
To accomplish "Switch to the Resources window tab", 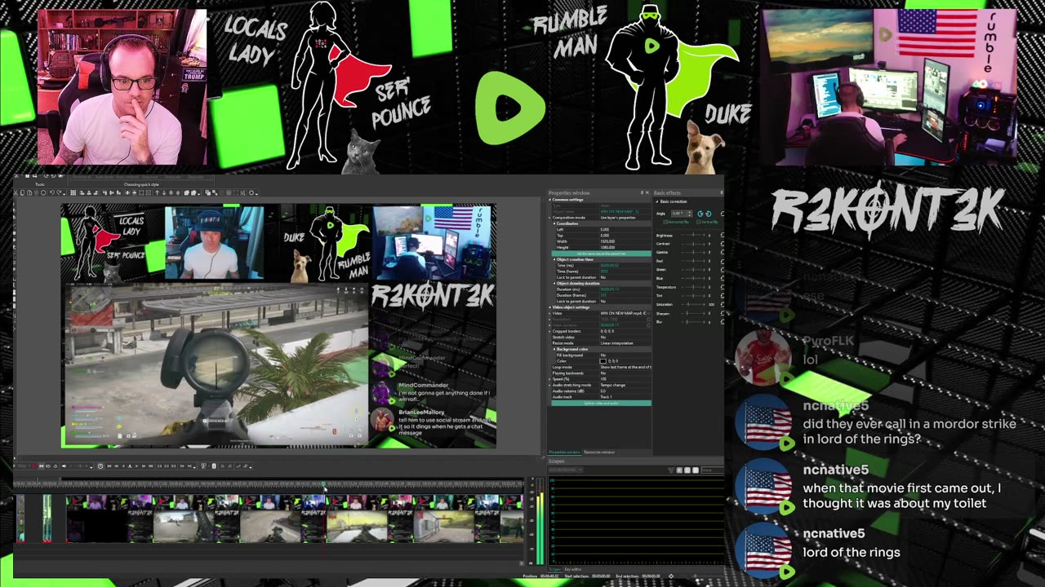I will point(599,452).
